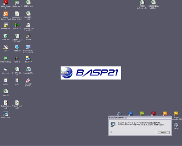The width and height of the screenshot is (182, 146).
Task: Launch the Adobe Fireworks CS3 shortcut
Action: [176, 114]
